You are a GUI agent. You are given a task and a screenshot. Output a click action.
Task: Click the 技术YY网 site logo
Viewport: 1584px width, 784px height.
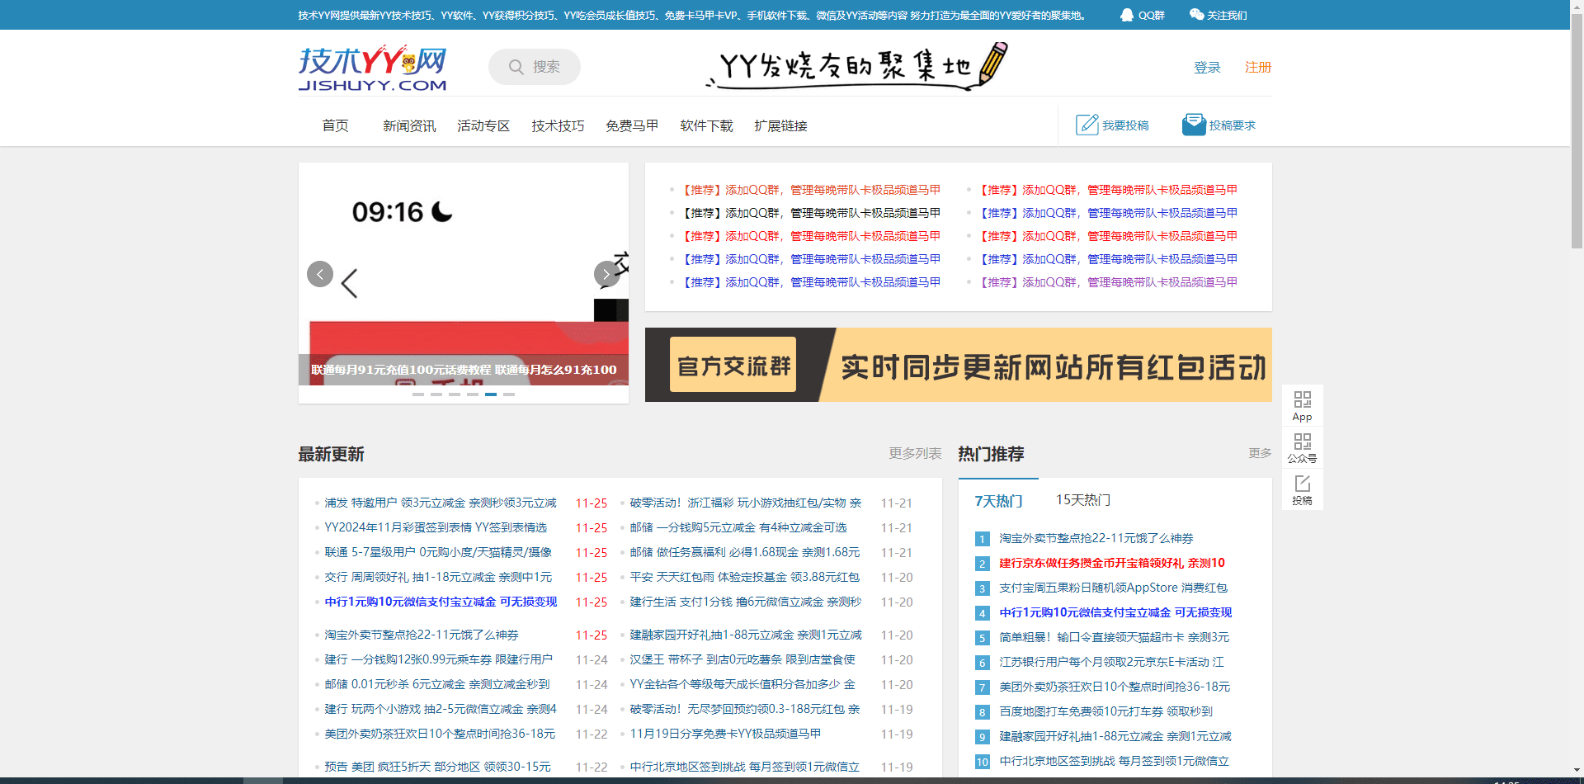[371, 67]
